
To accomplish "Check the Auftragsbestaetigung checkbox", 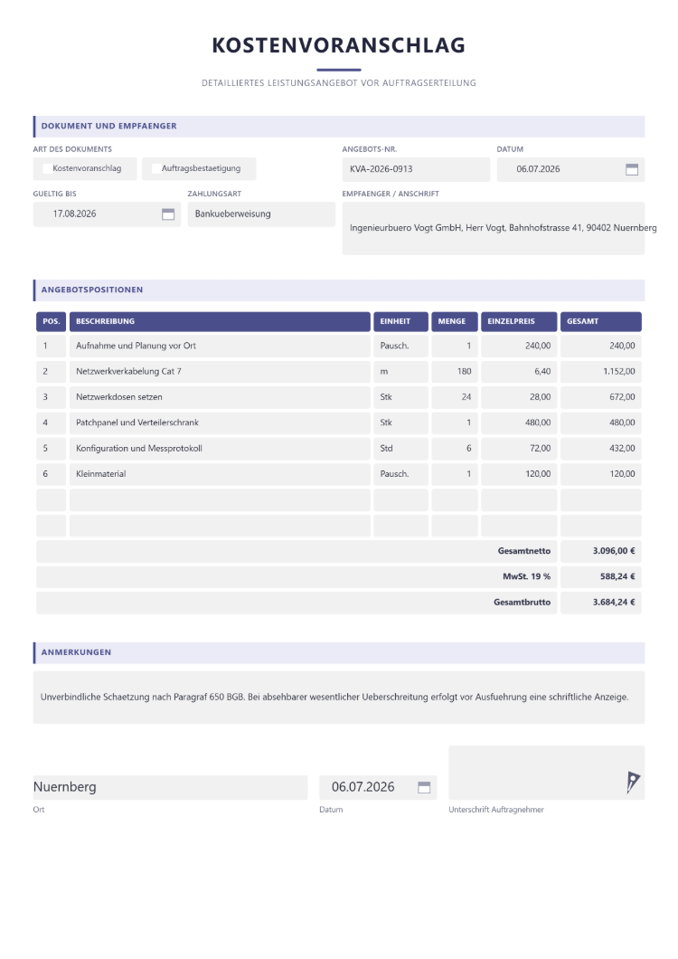I will (x=156, y=169).
